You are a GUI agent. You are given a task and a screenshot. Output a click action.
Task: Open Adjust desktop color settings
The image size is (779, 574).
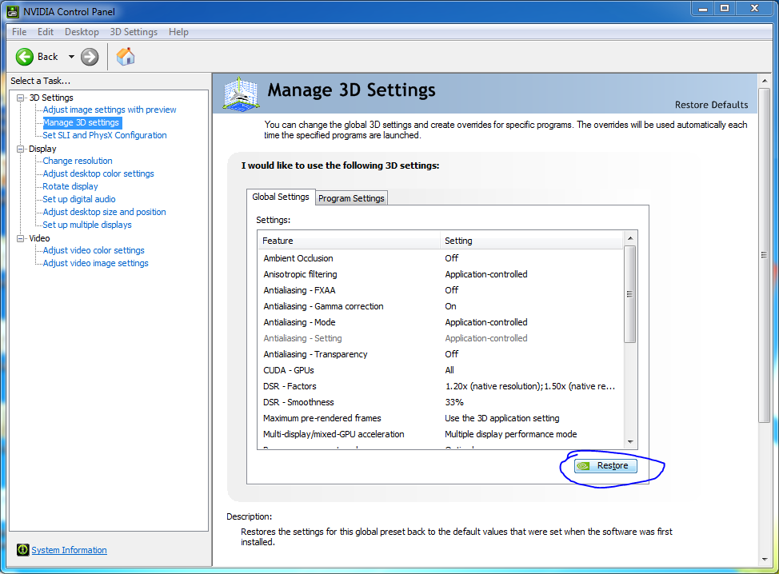pos(98,173)
